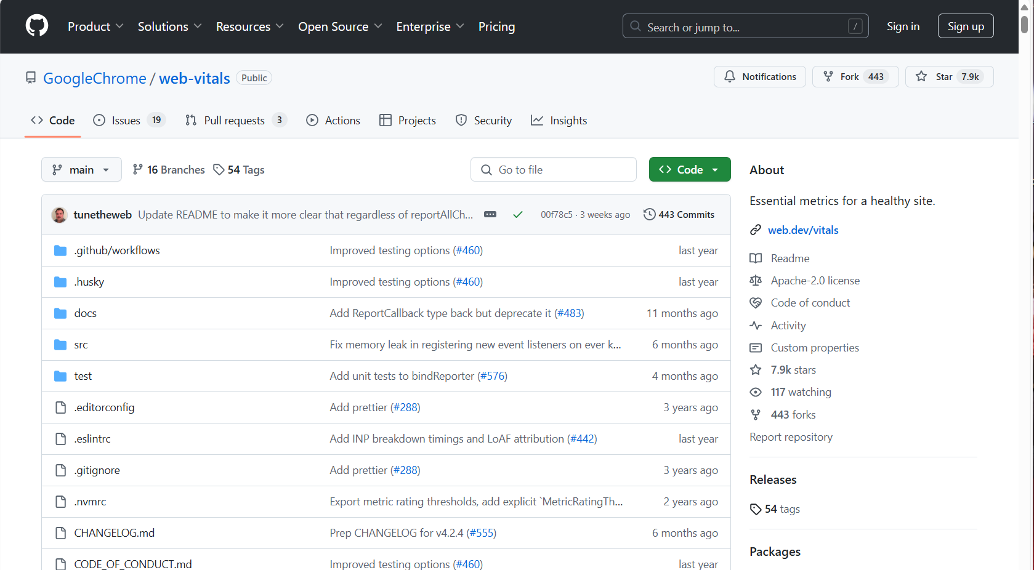Select the Code tab
1034x570 pixels.
tap(53, 121)
